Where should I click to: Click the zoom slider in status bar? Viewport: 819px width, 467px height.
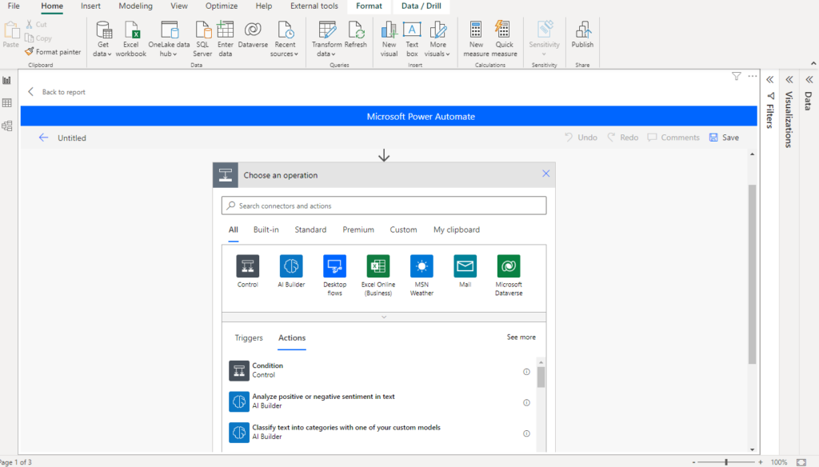pos(726,462)
